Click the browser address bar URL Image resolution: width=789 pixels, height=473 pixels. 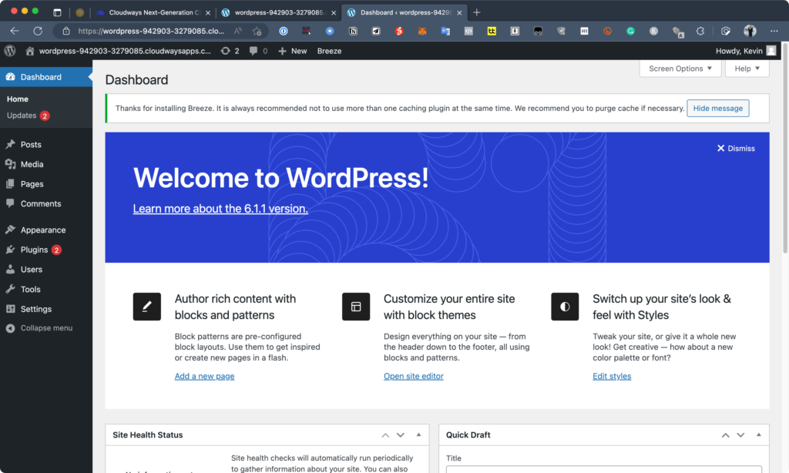pos(151,31)
